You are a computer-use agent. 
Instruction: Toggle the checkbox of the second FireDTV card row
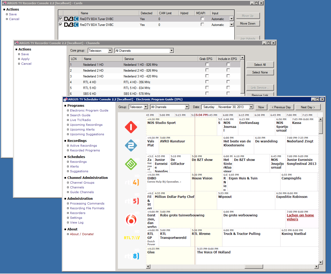60,25
